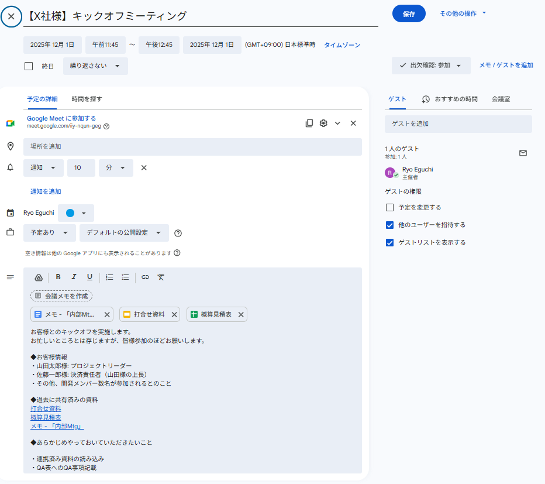The image size is (545, 484).
Task: Clear formatting in description toolbar
Action: 161,277
